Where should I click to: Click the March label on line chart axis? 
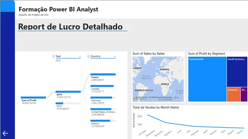[240, 132]
